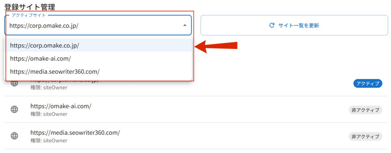The image size is (391, 153).
Task: Select https://corp.omake.co.jp/ from the dropdown list
Action: pyautogui.click(x=99, y=45)
